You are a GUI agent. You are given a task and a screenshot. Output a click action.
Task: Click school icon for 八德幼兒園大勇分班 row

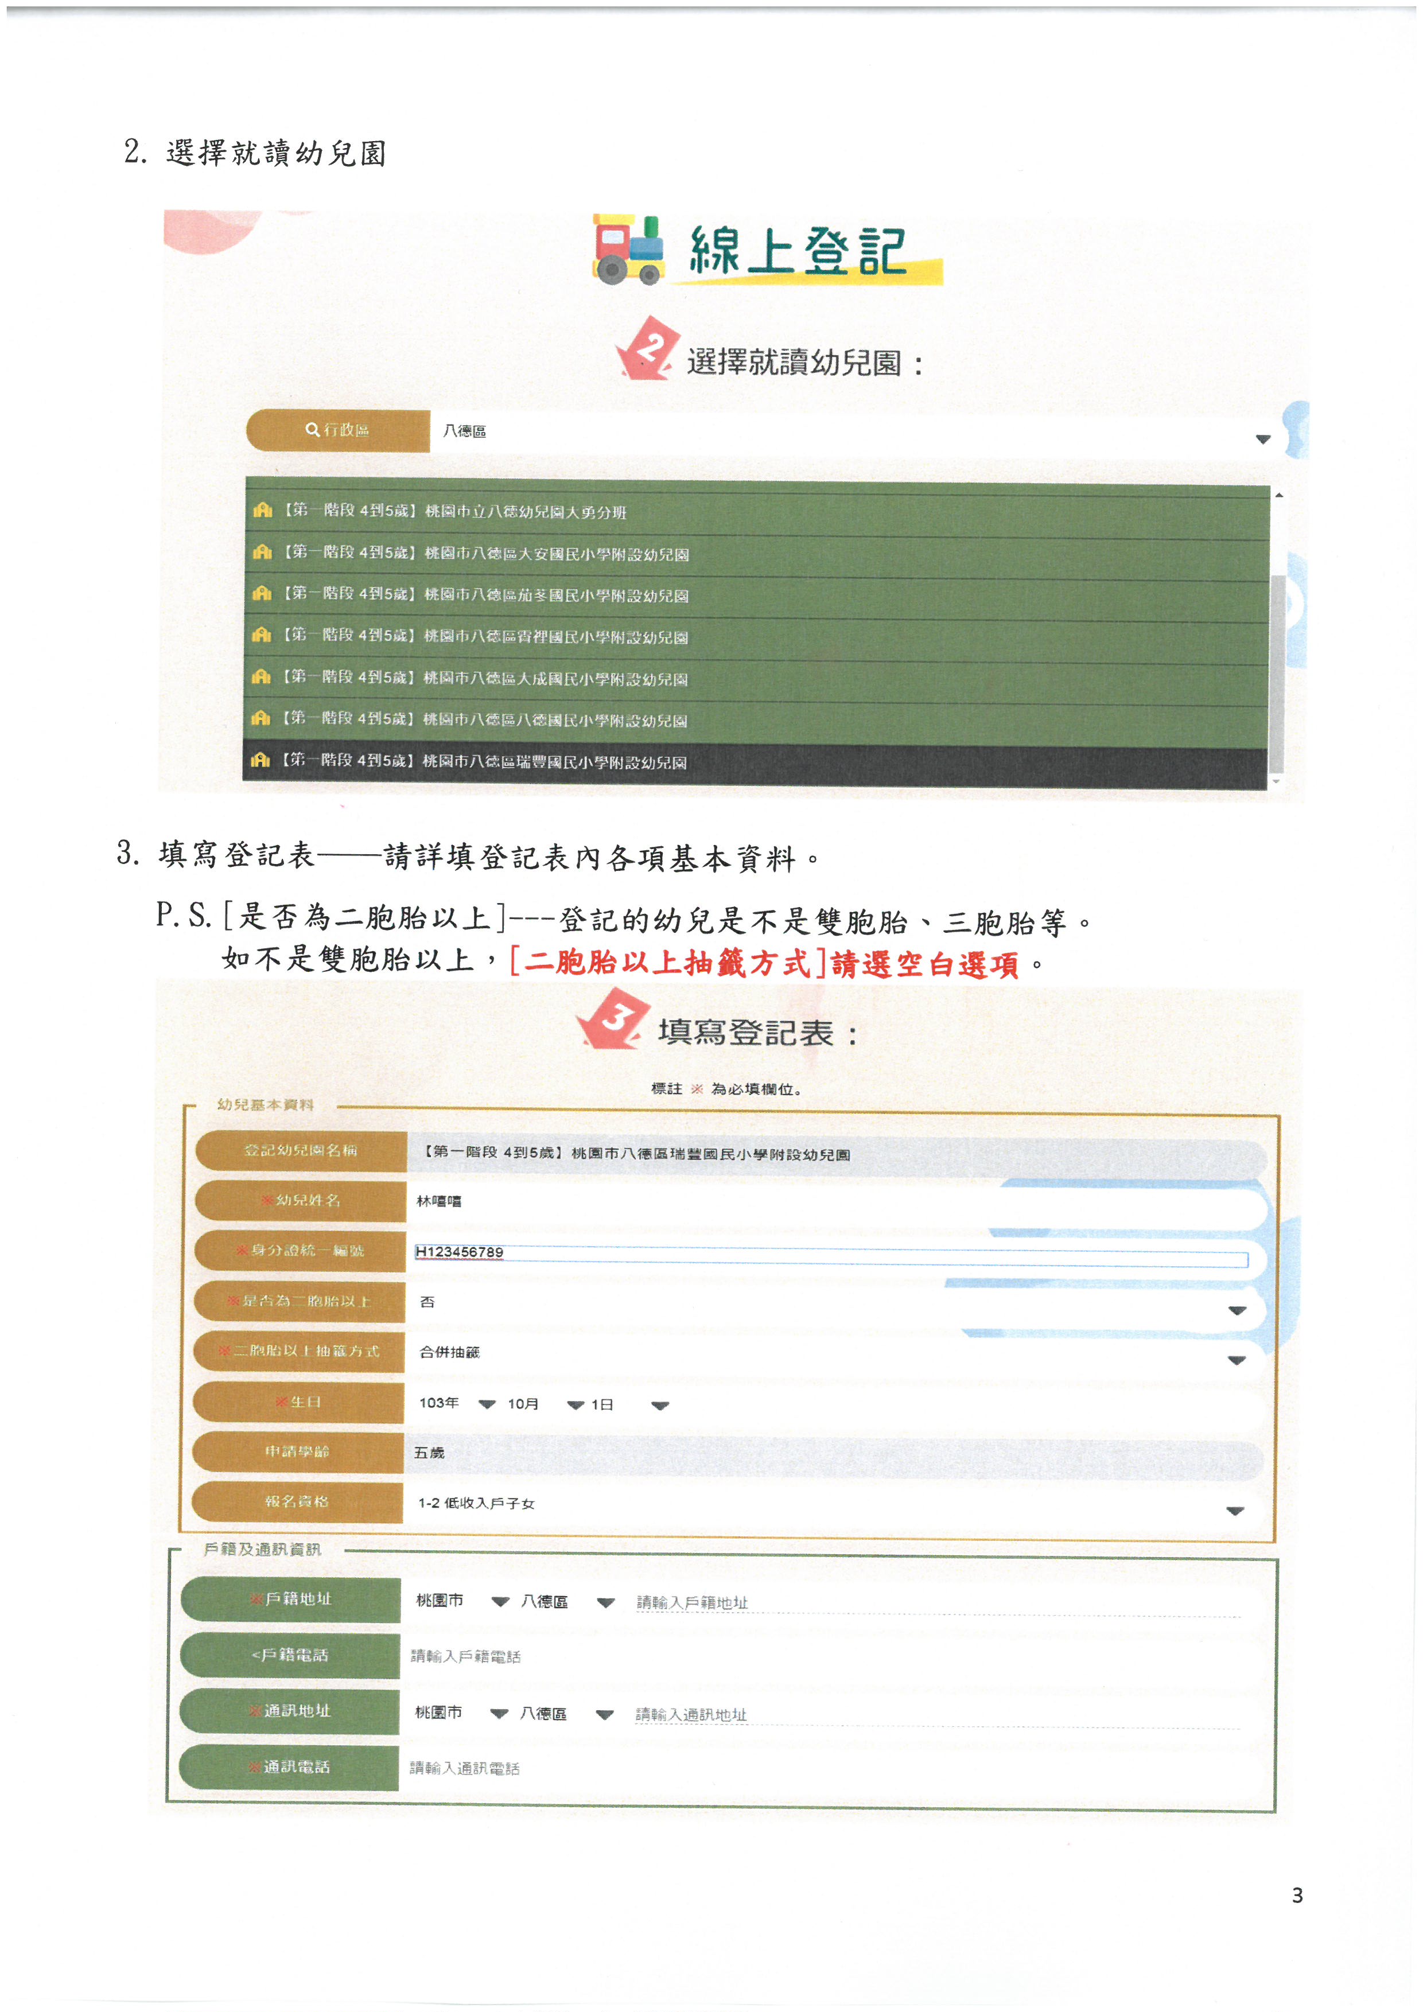pos(262,509)
